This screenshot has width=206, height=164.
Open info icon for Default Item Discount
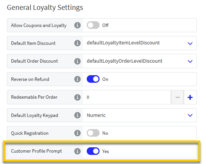pyautogui.click(x=77, y=43)
